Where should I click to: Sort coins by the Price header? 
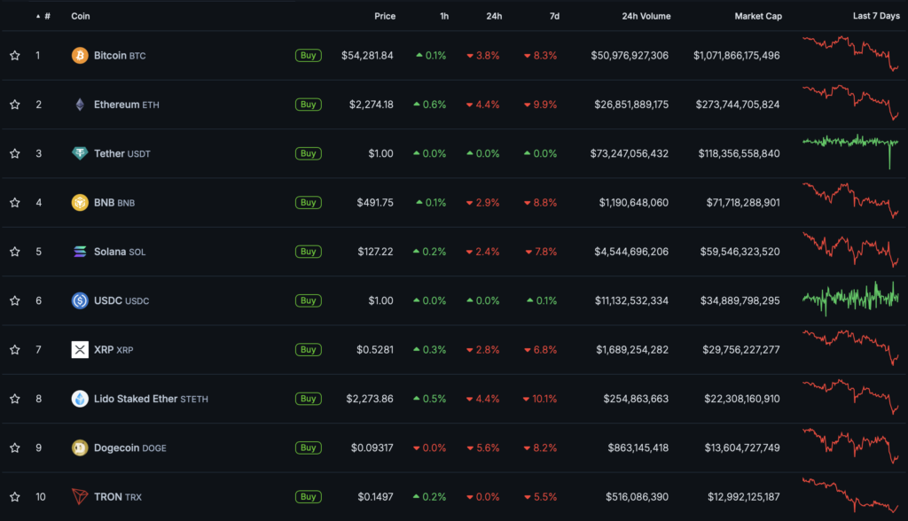click(385, 16)
